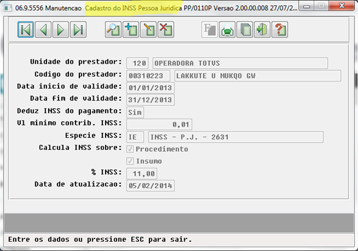
Task: Jump to the last record button
Action: tap(78, 30)
